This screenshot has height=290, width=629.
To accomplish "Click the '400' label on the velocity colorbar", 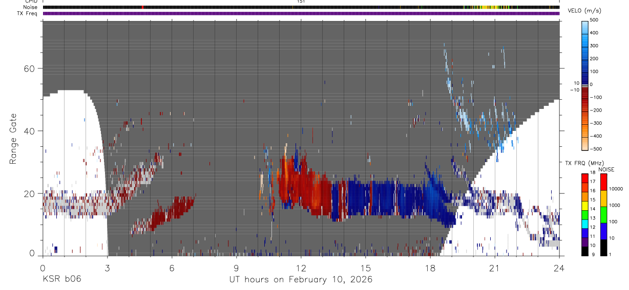I will click(595, 33).
